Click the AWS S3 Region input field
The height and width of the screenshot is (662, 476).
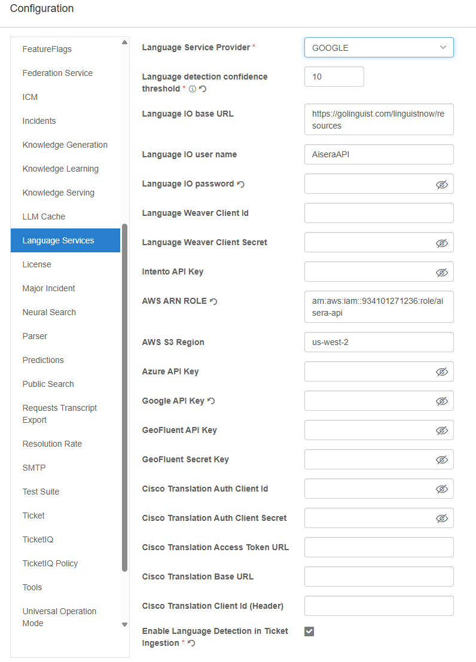tap(379, 343)
